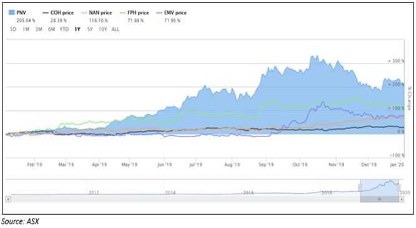Toggle the NAN price legend entry
Image resolution: width=416 pixels, height=228 pixels.
(x=97, y=12)
